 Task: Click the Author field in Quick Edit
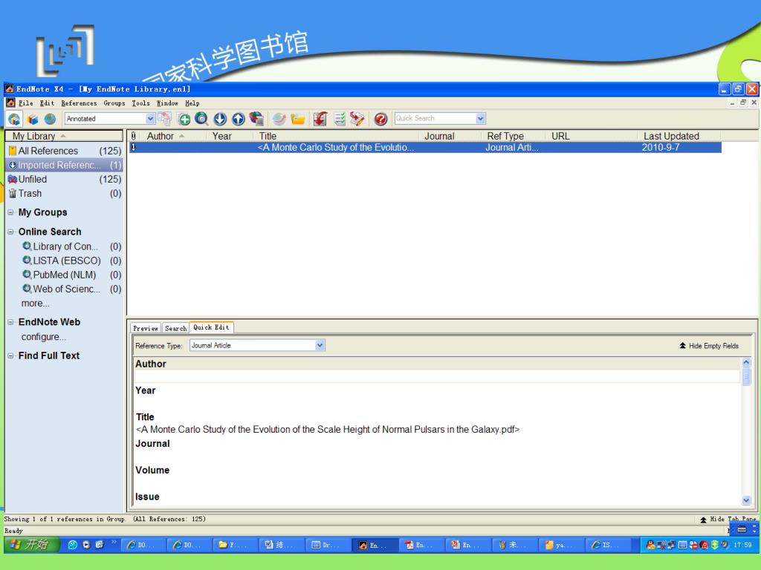pos(437,376)
